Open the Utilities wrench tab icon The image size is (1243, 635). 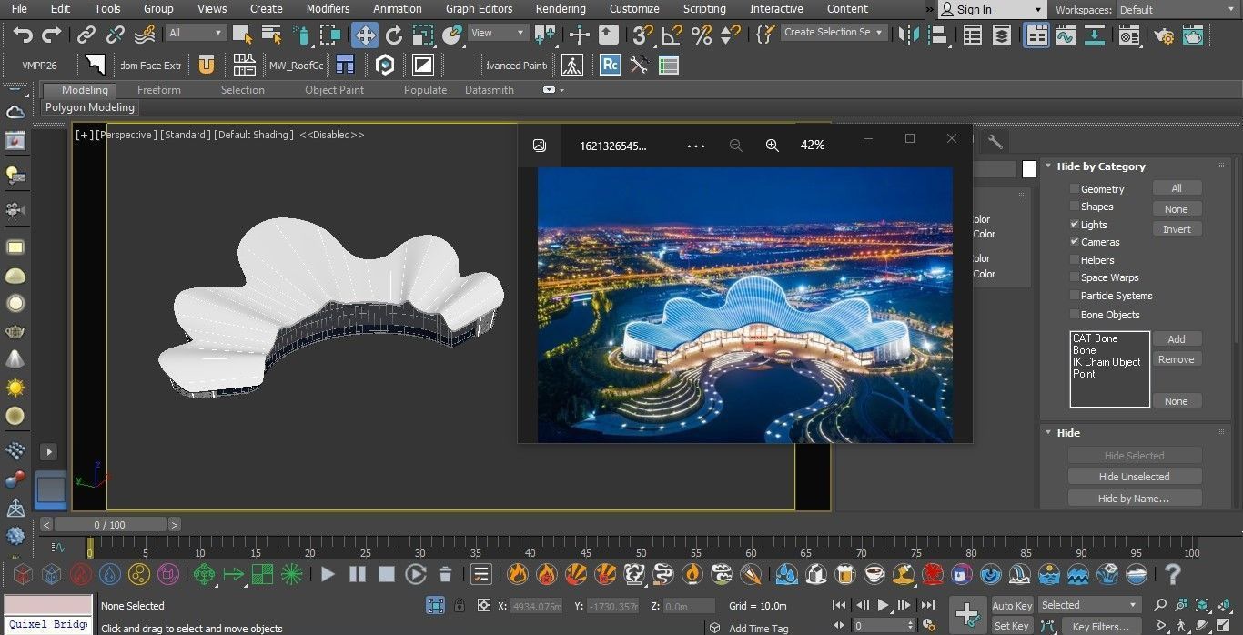[x=995, y=141]
